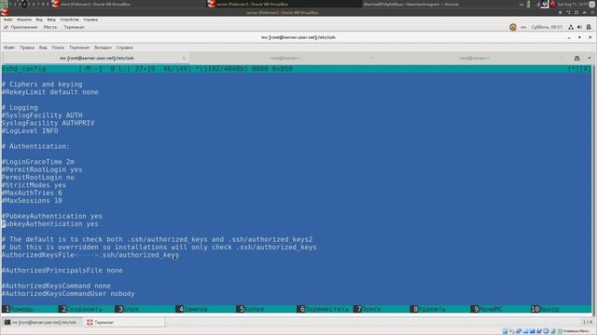Click the volume icon in guest panel

(x=579, y=27)
